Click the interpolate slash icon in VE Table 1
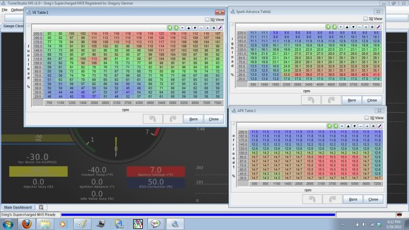 point(220,28)
